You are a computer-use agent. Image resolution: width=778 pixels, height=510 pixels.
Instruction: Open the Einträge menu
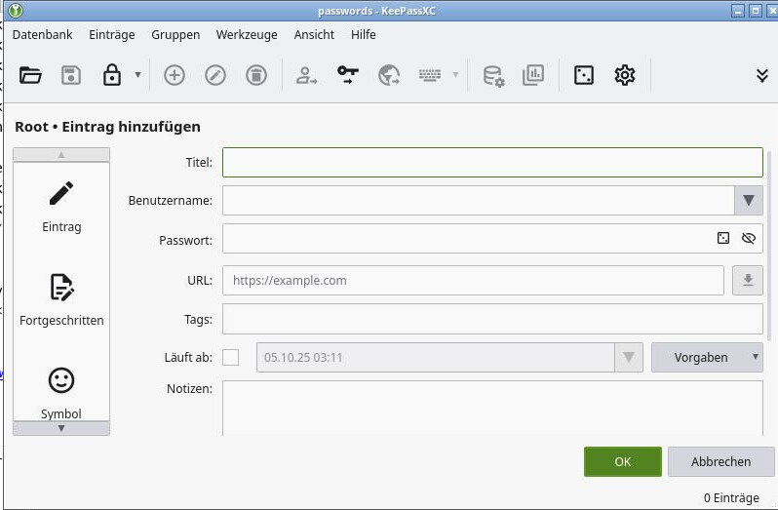coord(112,34)
